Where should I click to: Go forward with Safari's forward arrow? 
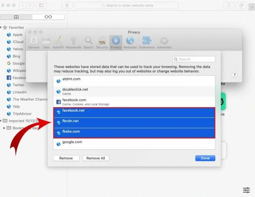click(x=30, y=6)
